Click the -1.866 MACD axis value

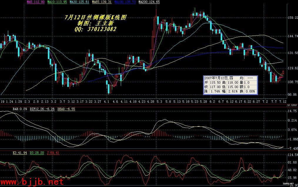[x=293, y=139]
